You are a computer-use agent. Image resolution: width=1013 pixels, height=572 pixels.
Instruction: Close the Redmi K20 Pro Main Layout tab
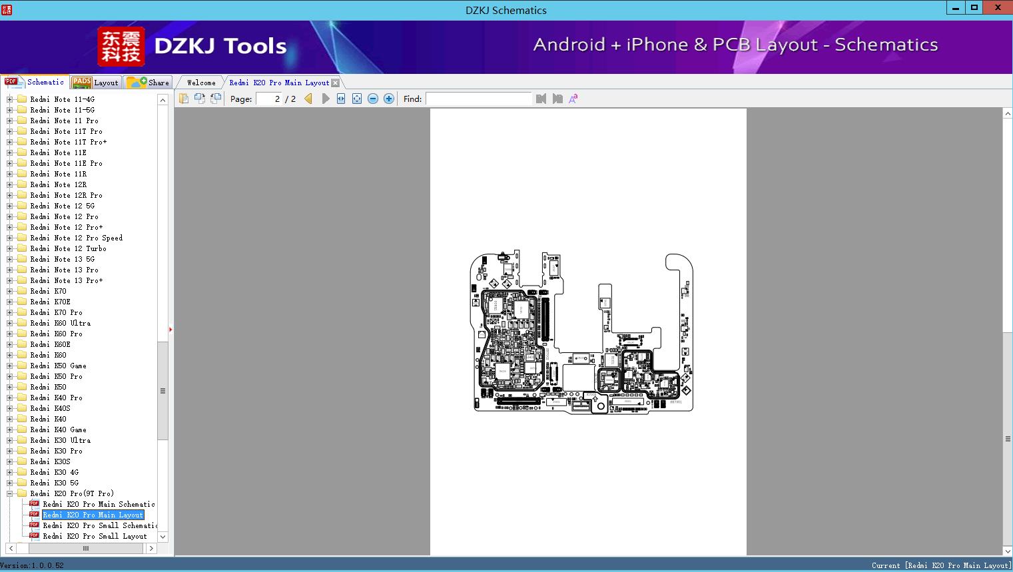[336, 83]
